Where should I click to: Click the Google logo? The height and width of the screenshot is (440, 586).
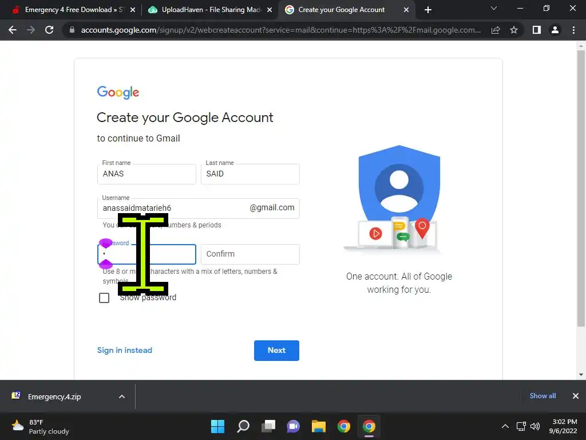pos(118,92)
